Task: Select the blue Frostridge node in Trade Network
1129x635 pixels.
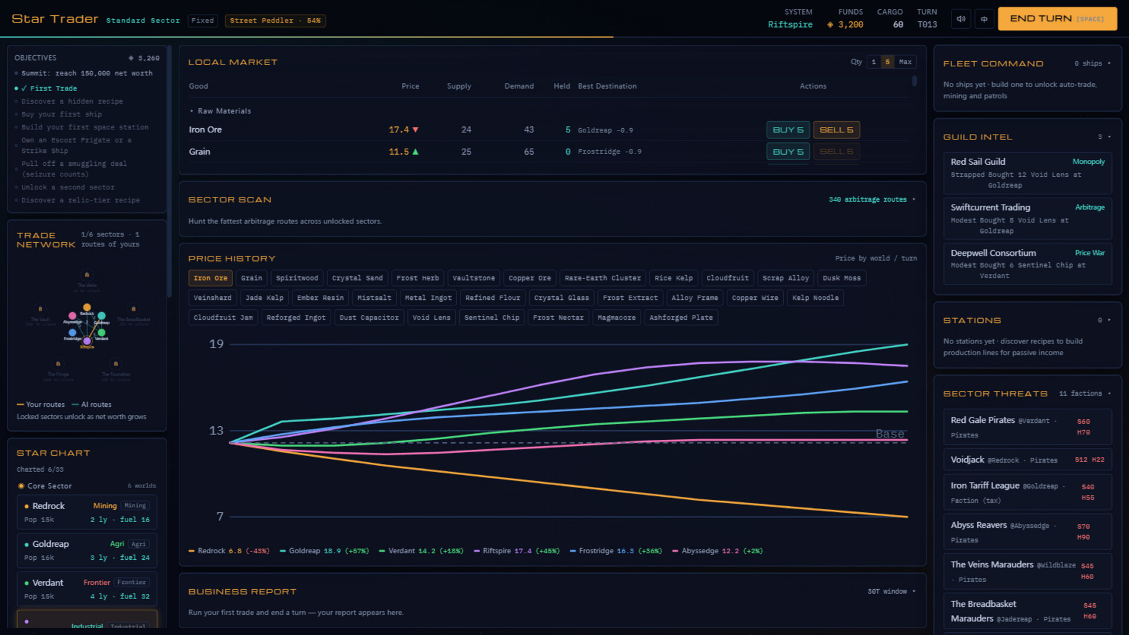Action: pyautogui.click(x=72, y=333)
